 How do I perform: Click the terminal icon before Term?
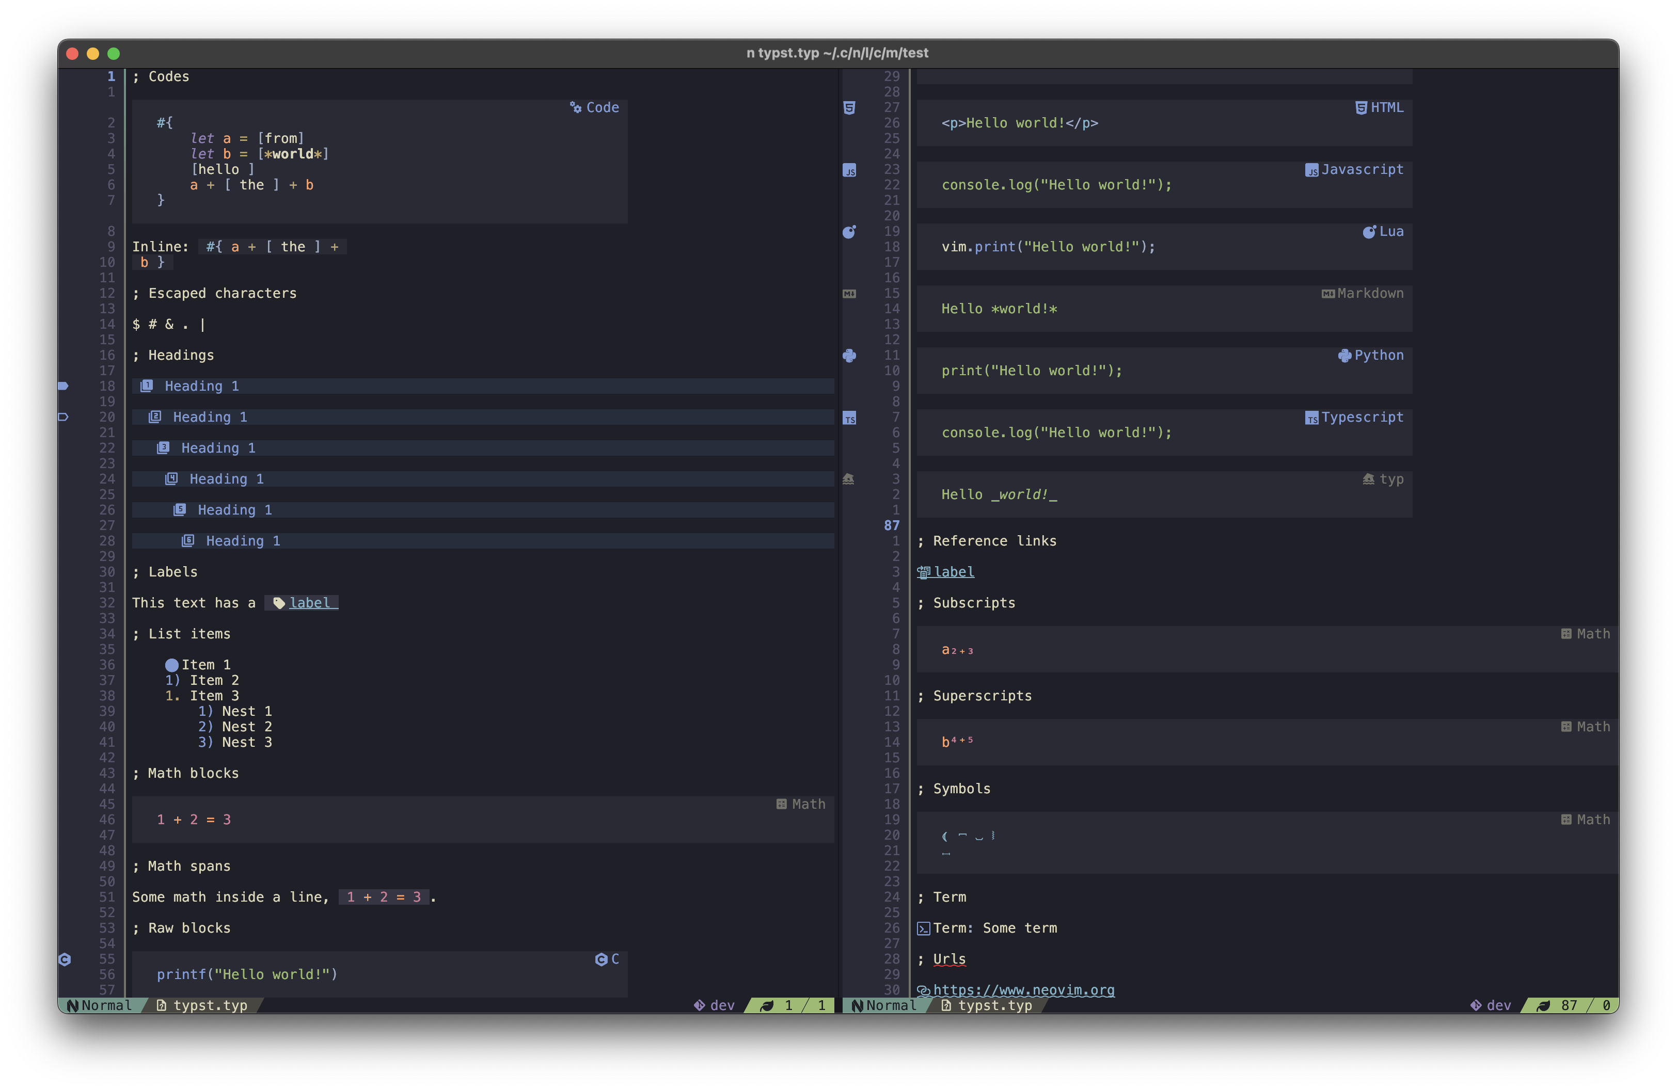coord(923,929)
